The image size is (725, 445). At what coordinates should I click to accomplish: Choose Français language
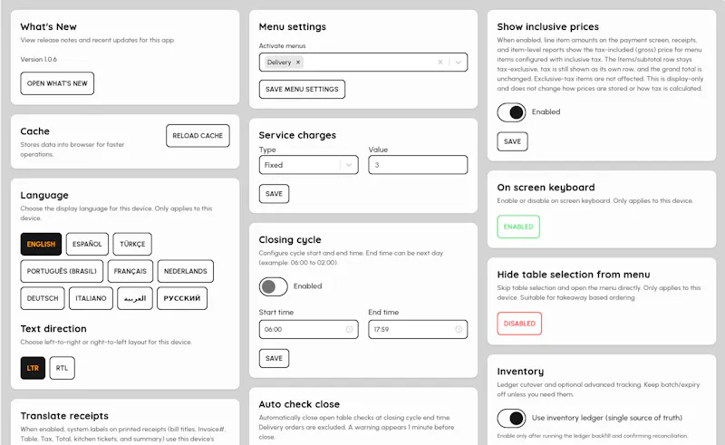130,271
